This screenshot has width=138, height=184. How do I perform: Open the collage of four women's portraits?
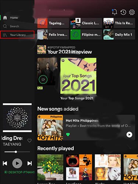click(108, 167)
